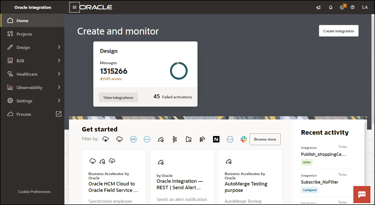This screenshot has height=205, width=375.
Task: Open the notifications bell
Action: click(331, 7)
